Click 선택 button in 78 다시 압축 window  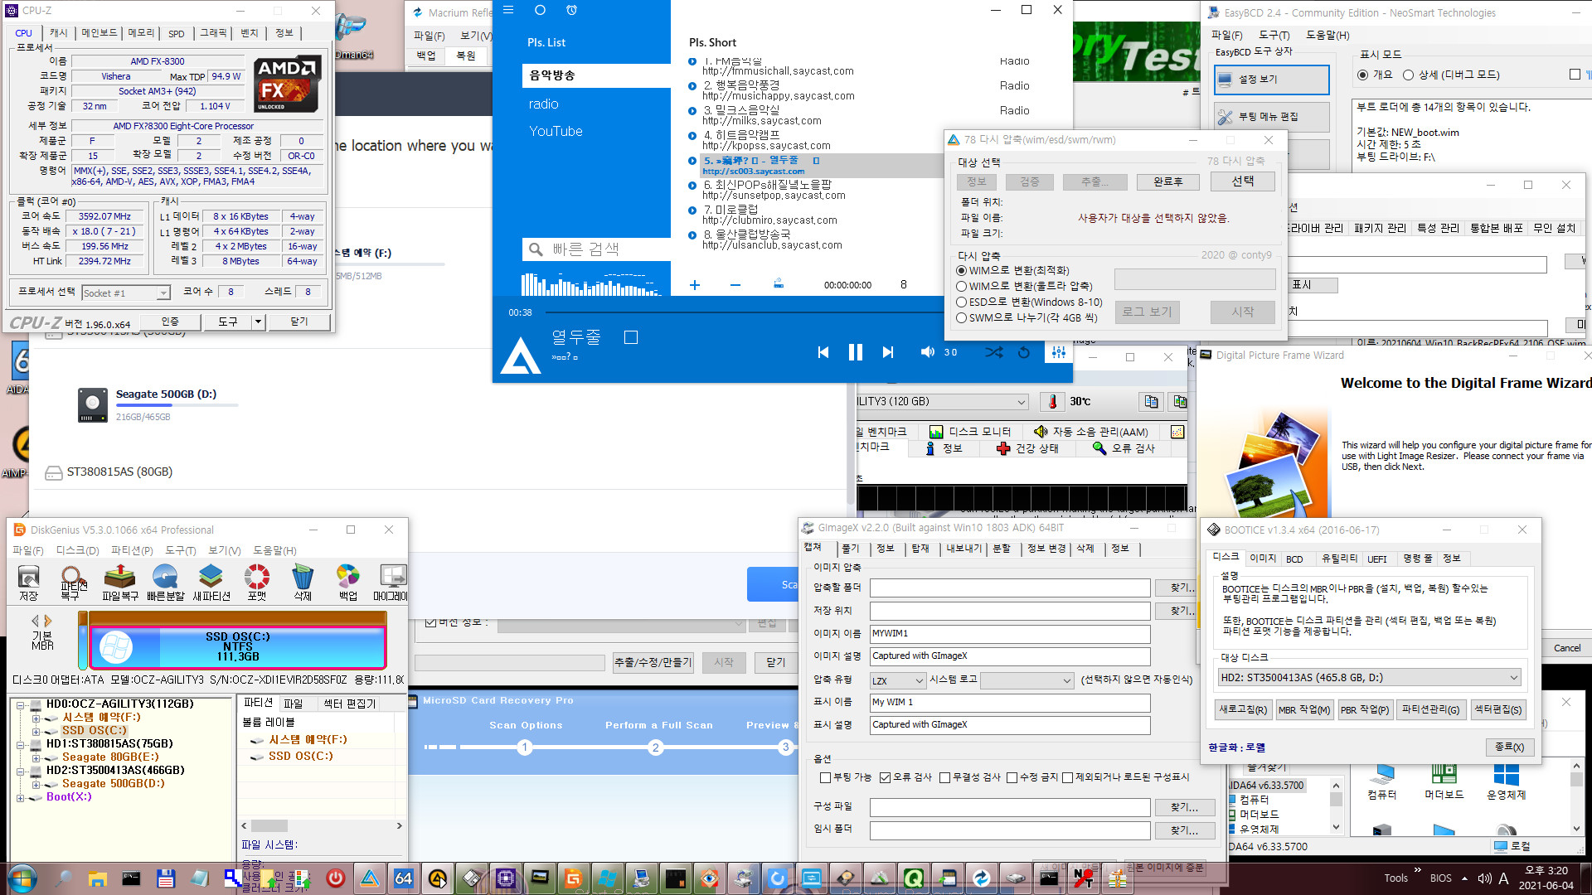(1242, 181)
